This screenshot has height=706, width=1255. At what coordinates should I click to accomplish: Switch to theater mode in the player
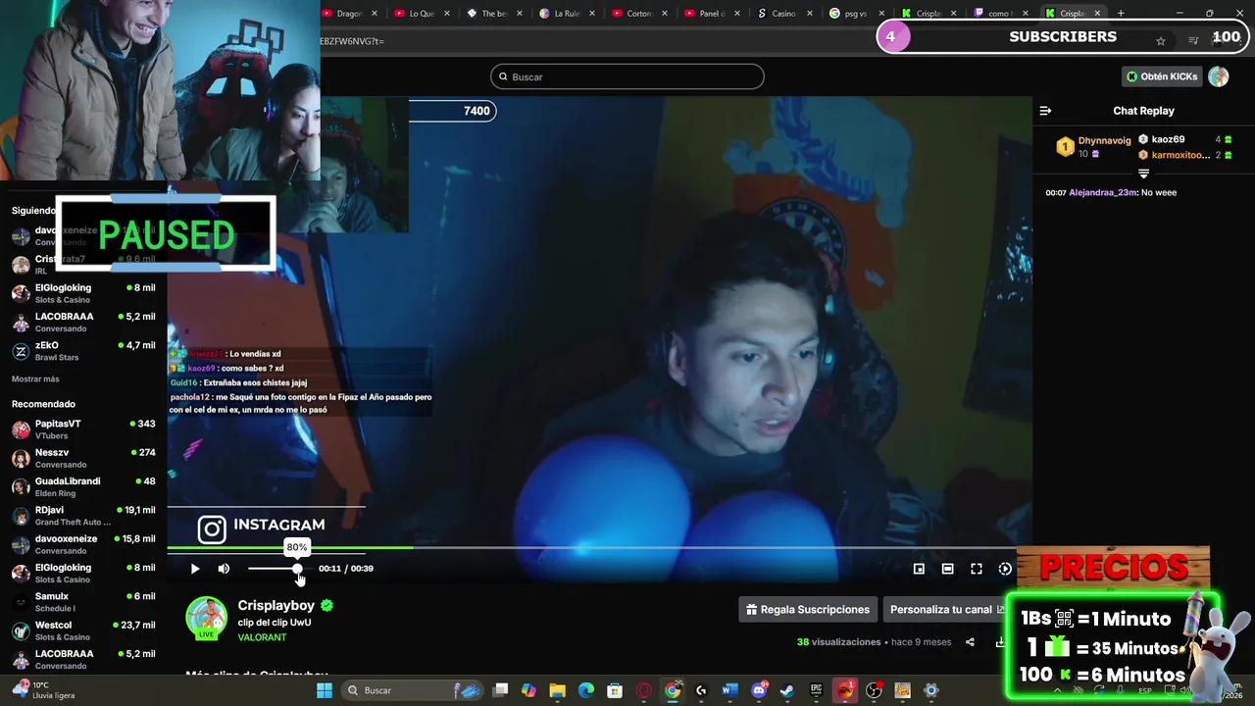(947, 569)
